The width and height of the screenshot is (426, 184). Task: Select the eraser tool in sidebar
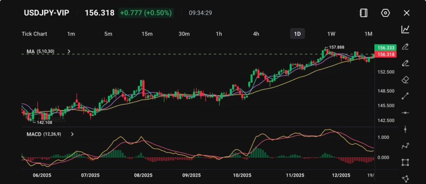coord(405,80)
